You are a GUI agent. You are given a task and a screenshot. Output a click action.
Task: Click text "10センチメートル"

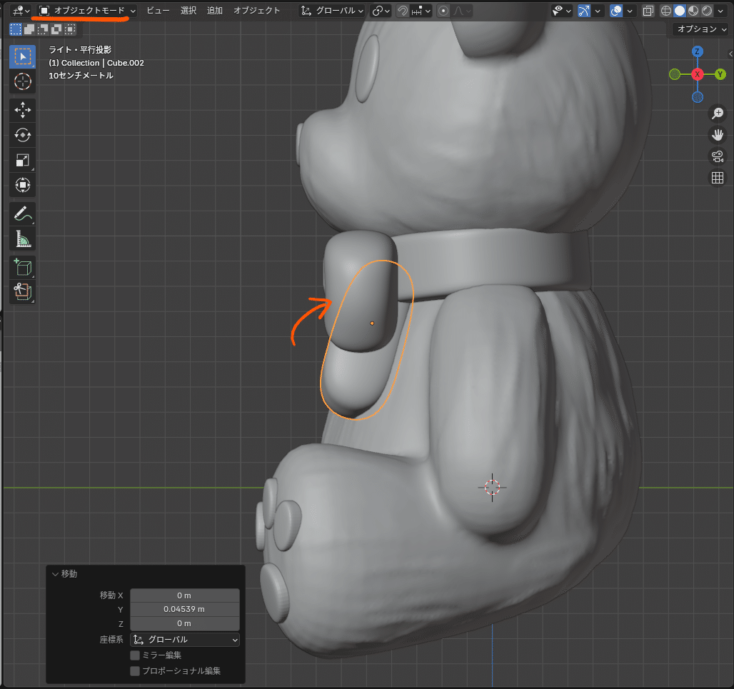pos(81,76)
